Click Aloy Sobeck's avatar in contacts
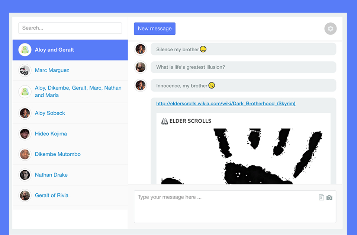 click(x=25, y=113)
